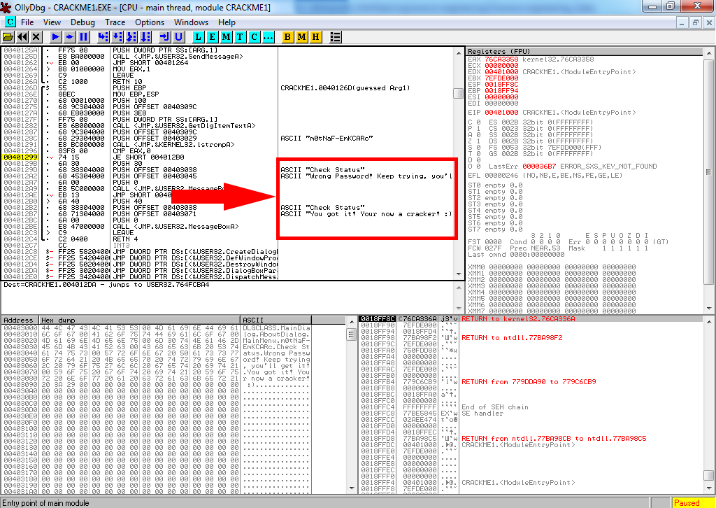Show executable modules via E button
This screenshot has width=716, height=508.
[212, 36]
